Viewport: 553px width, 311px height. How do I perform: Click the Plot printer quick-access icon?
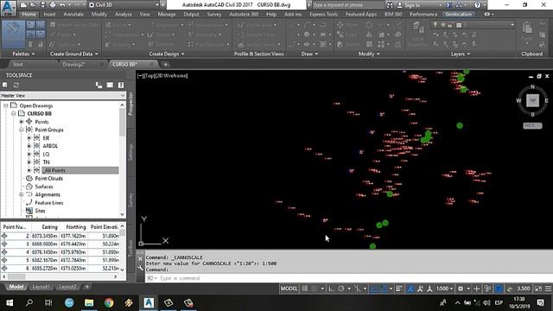[53, 5]
